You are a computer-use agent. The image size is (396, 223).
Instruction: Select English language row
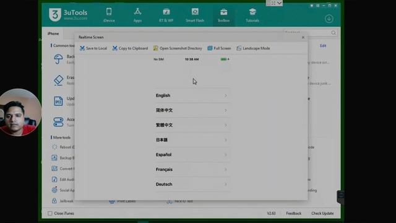(192, 95)
